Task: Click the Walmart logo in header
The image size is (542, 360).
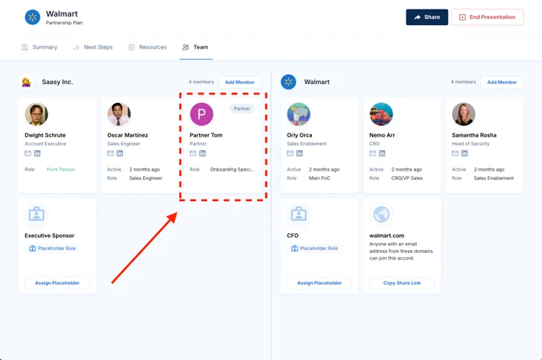Action: (32, 17)
